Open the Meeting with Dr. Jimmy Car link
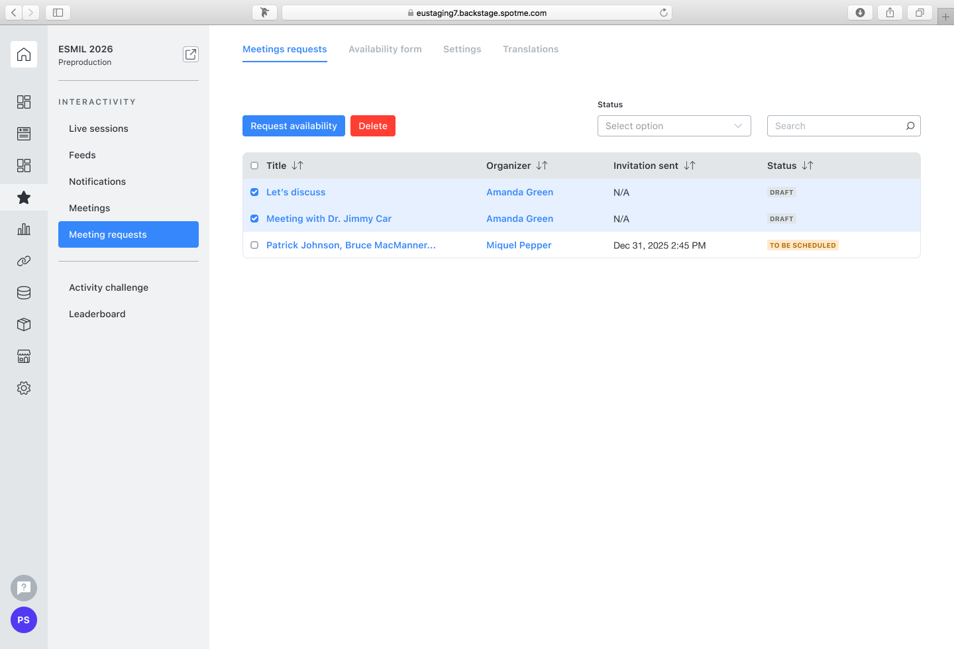This screenshot has width=954, height=649. click(329, 219)
